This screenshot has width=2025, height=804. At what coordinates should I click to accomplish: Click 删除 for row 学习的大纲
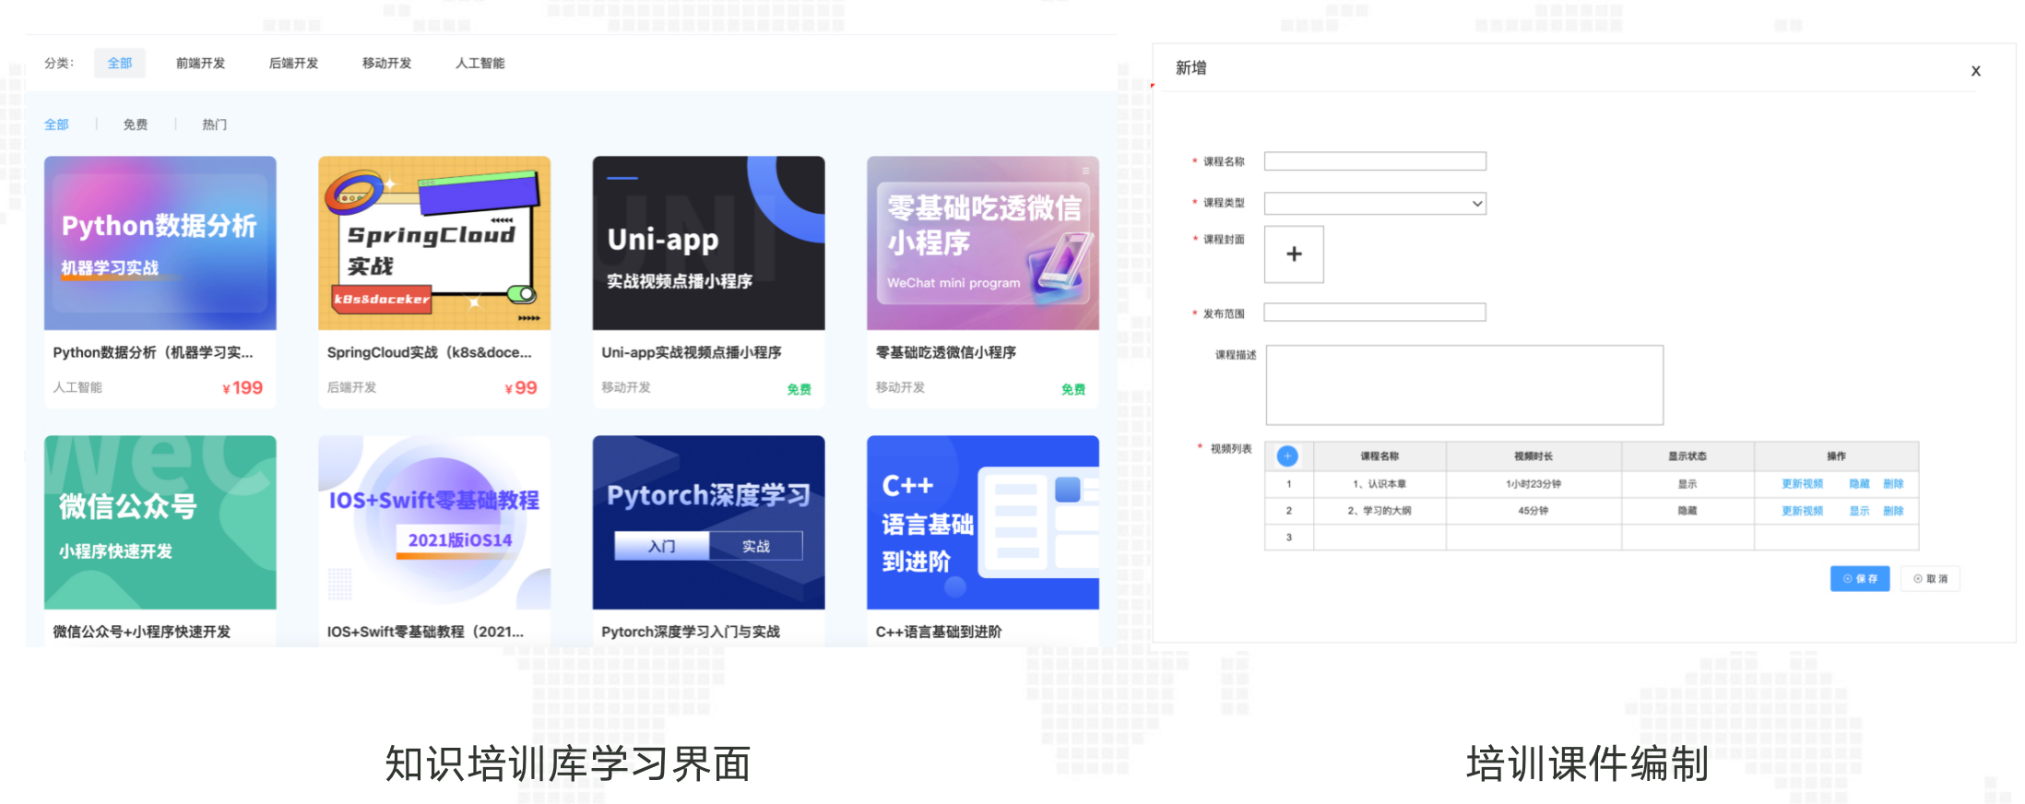point(1893,510)
